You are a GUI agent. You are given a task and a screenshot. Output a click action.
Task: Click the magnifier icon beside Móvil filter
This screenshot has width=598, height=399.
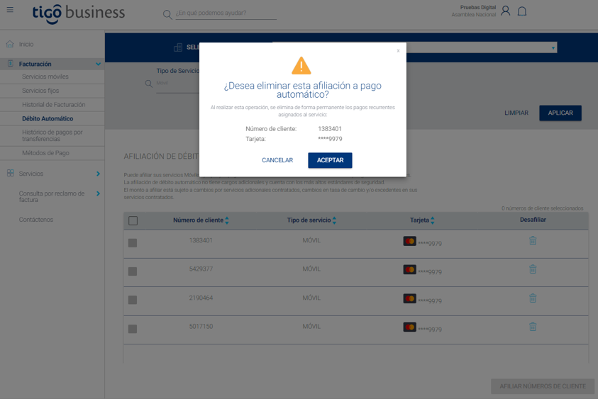pos(149,84)
